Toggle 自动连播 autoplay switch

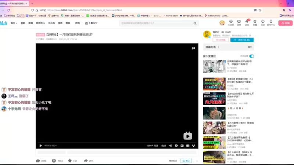(252, 56)
